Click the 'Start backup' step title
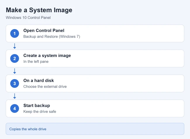 [37, 106]
